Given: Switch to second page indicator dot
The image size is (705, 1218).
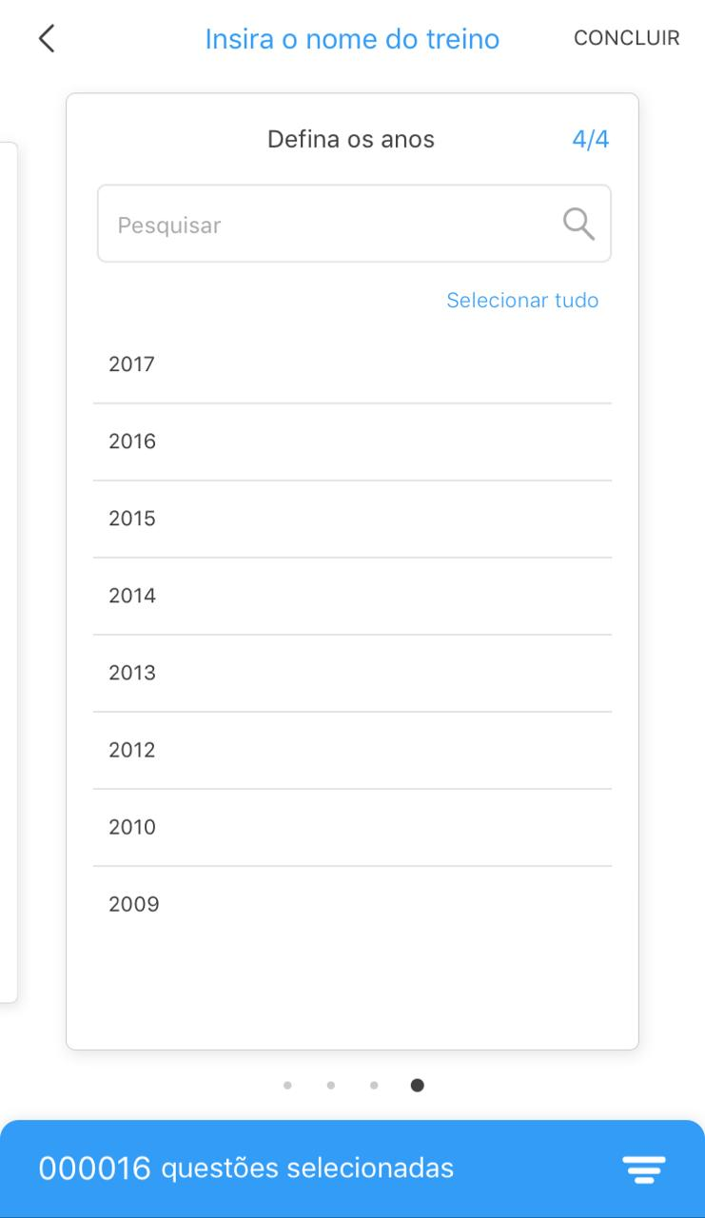Looking at the screenshot, I should click(330, 1085).
